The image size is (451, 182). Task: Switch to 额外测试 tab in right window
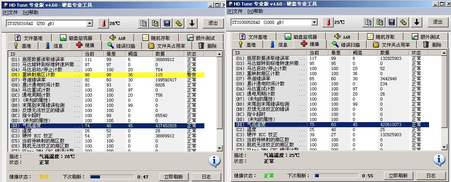[x=426, y=37]
